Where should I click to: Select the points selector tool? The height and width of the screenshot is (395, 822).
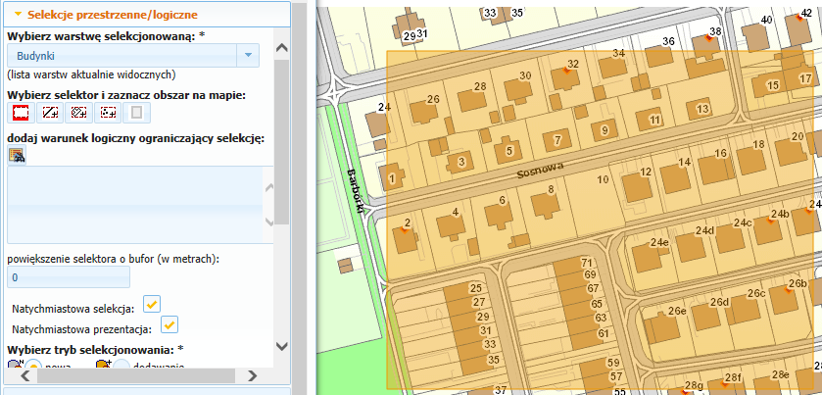(108, 113)
